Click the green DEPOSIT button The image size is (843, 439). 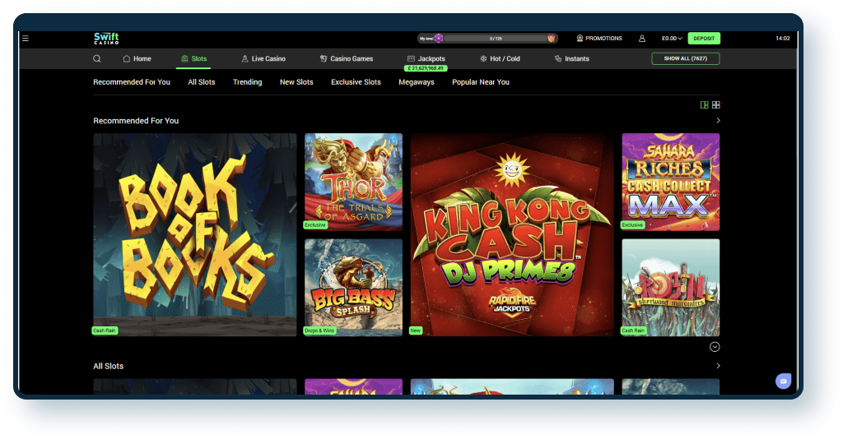pyautogui.click(x=704, y=39)
